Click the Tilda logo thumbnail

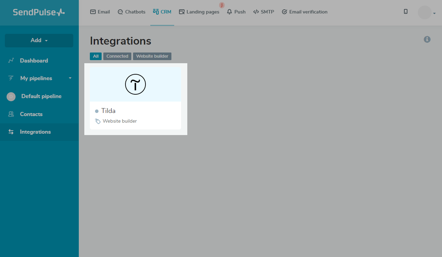tap(135, 84)
